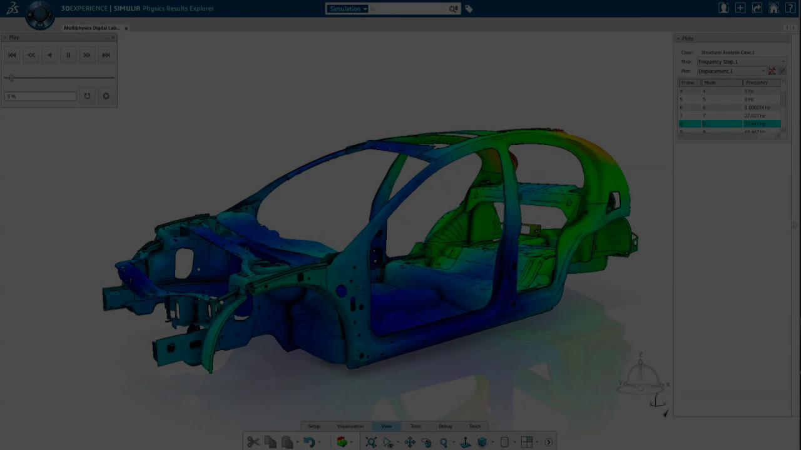Click the Normal View icon
Image resolution: width=801 pixels, height=450 pixels.
coord(466,442)
